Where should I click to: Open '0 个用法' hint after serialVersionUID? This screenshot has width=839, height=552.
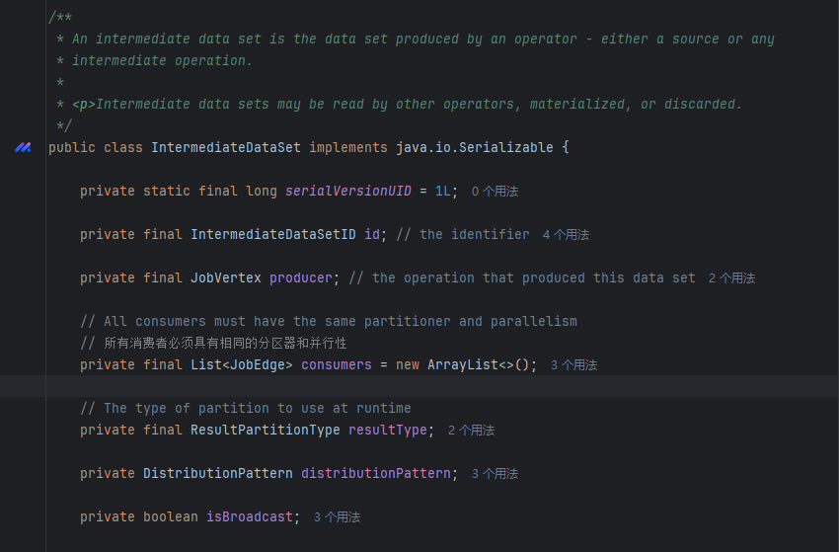click(495, 192)
